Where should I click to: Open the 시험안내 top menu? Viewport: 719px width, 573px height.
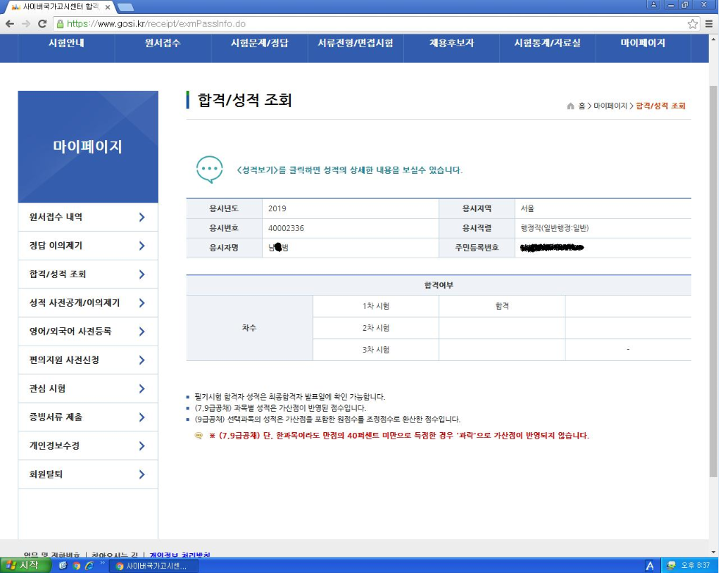tap(66, 43)
